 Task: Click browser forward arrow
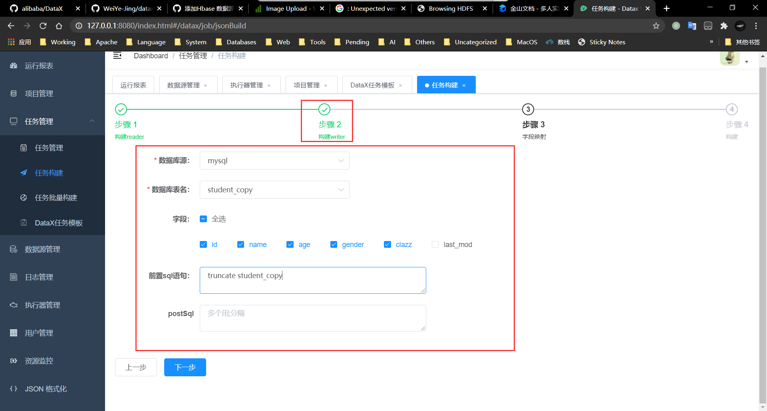[27, 26]
